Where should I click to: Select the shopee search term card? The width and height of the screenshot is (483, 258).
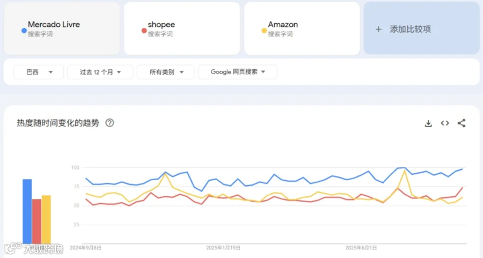[x=182, y=28]
